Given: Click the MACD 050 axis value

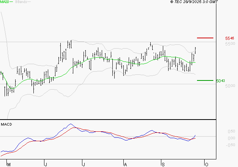Looking at the screenshot, I should (232, 131).
